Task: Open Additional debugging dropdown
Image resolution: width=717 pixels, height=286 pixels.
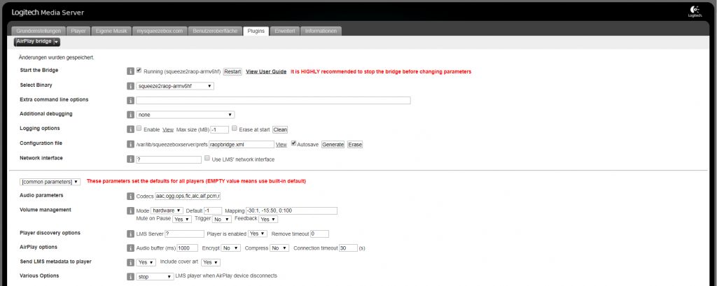Action: point(185,115)
